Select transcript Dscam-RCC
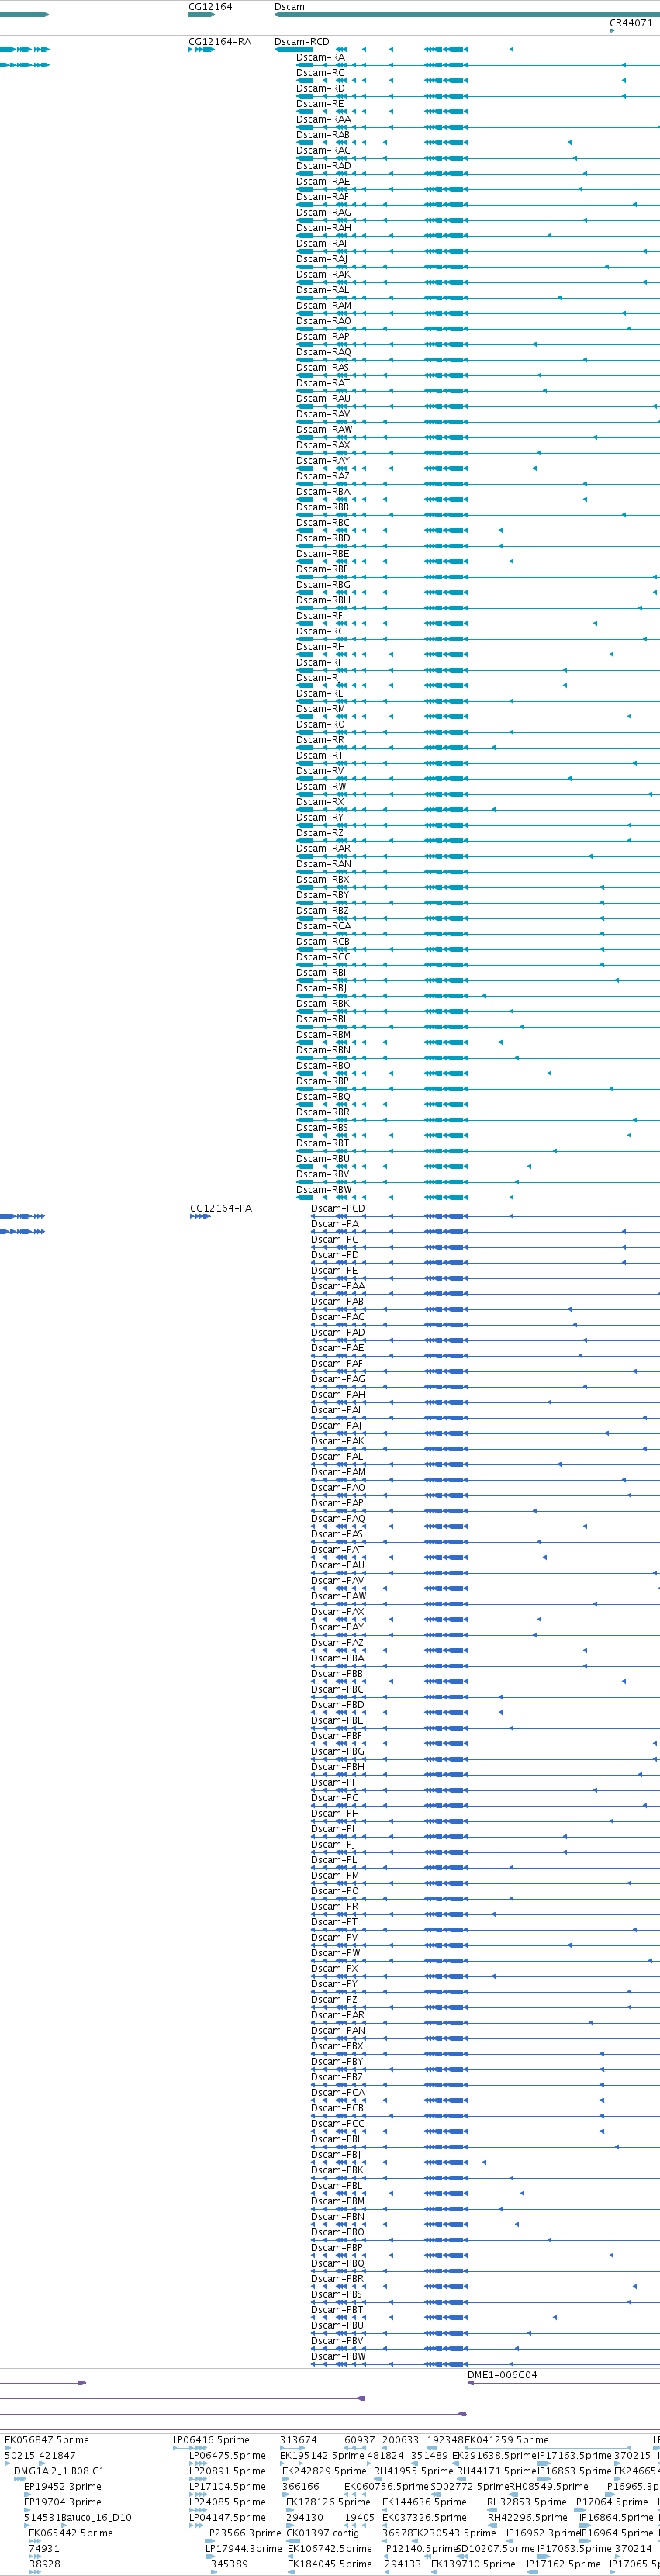660x2576 pixels. click(323, 957)
